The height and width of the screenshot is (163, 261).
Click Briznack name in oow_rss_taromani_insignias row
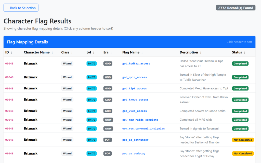point(31,128)
